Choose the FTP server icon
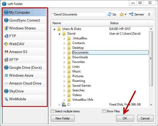 (6, 36)
